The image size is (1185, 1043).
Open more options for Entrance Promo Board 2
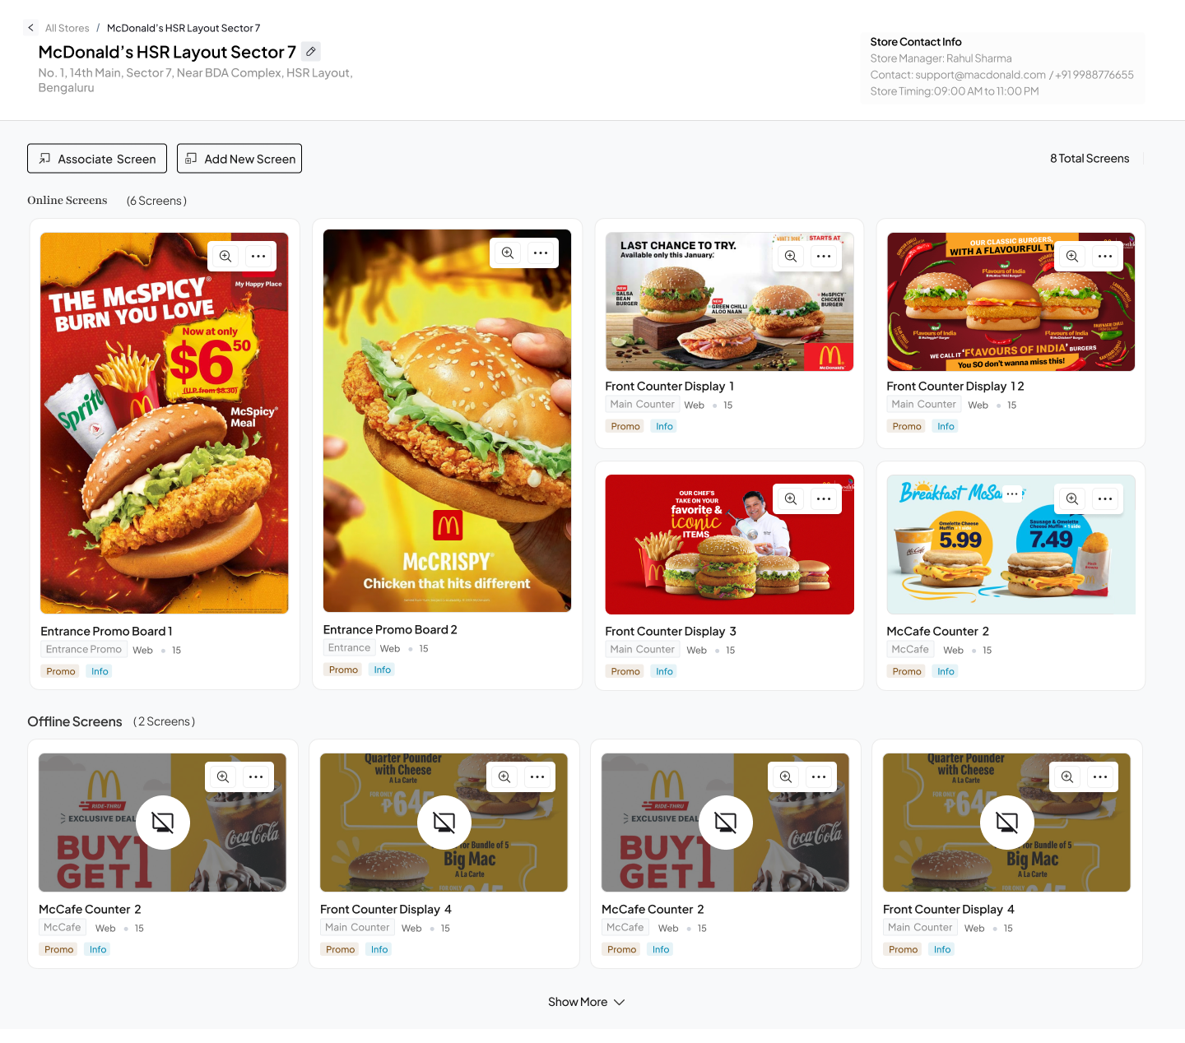point(541,253)
